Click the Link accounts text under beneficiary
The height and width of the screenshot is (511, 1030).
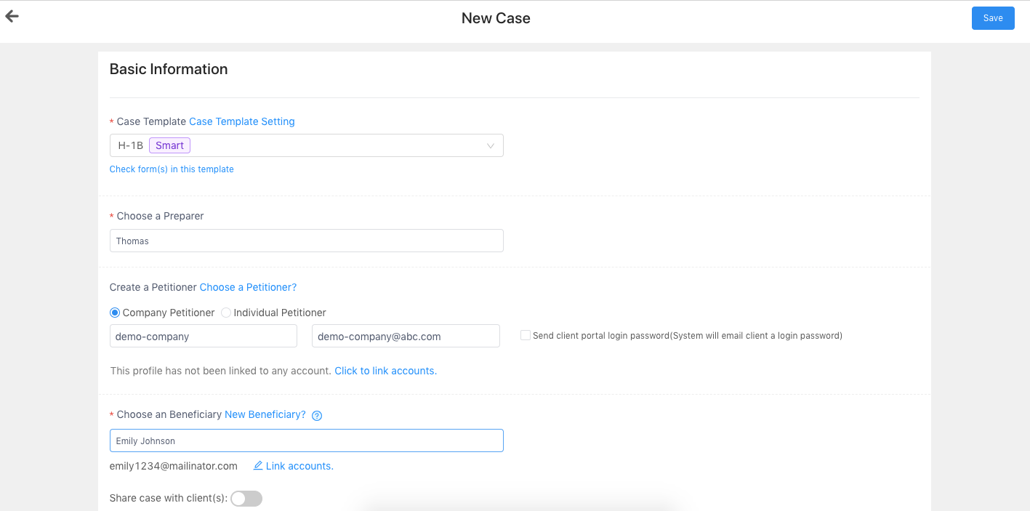pos(299,466)
